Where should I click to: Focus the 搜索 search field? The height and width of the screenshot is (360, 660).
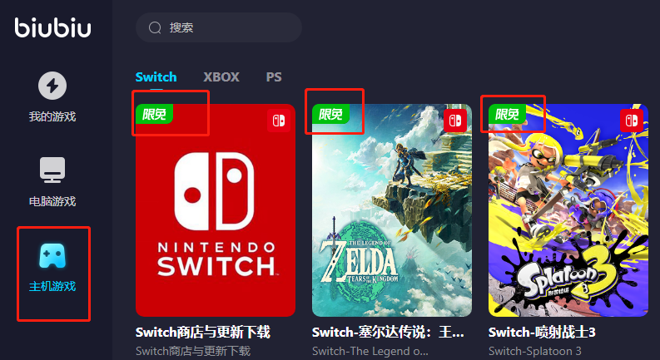(x=219, y=27)
